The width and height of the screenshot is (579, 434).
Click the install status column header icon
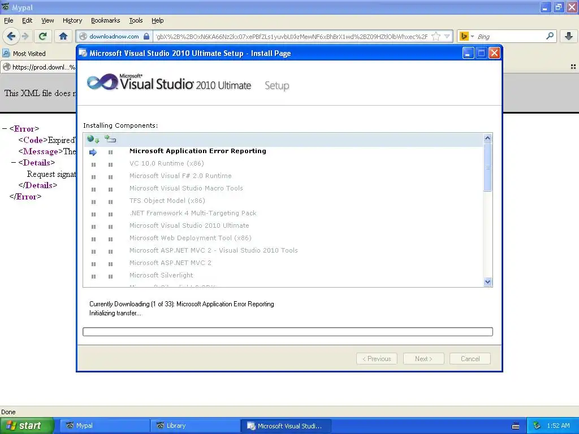(110, 139)
